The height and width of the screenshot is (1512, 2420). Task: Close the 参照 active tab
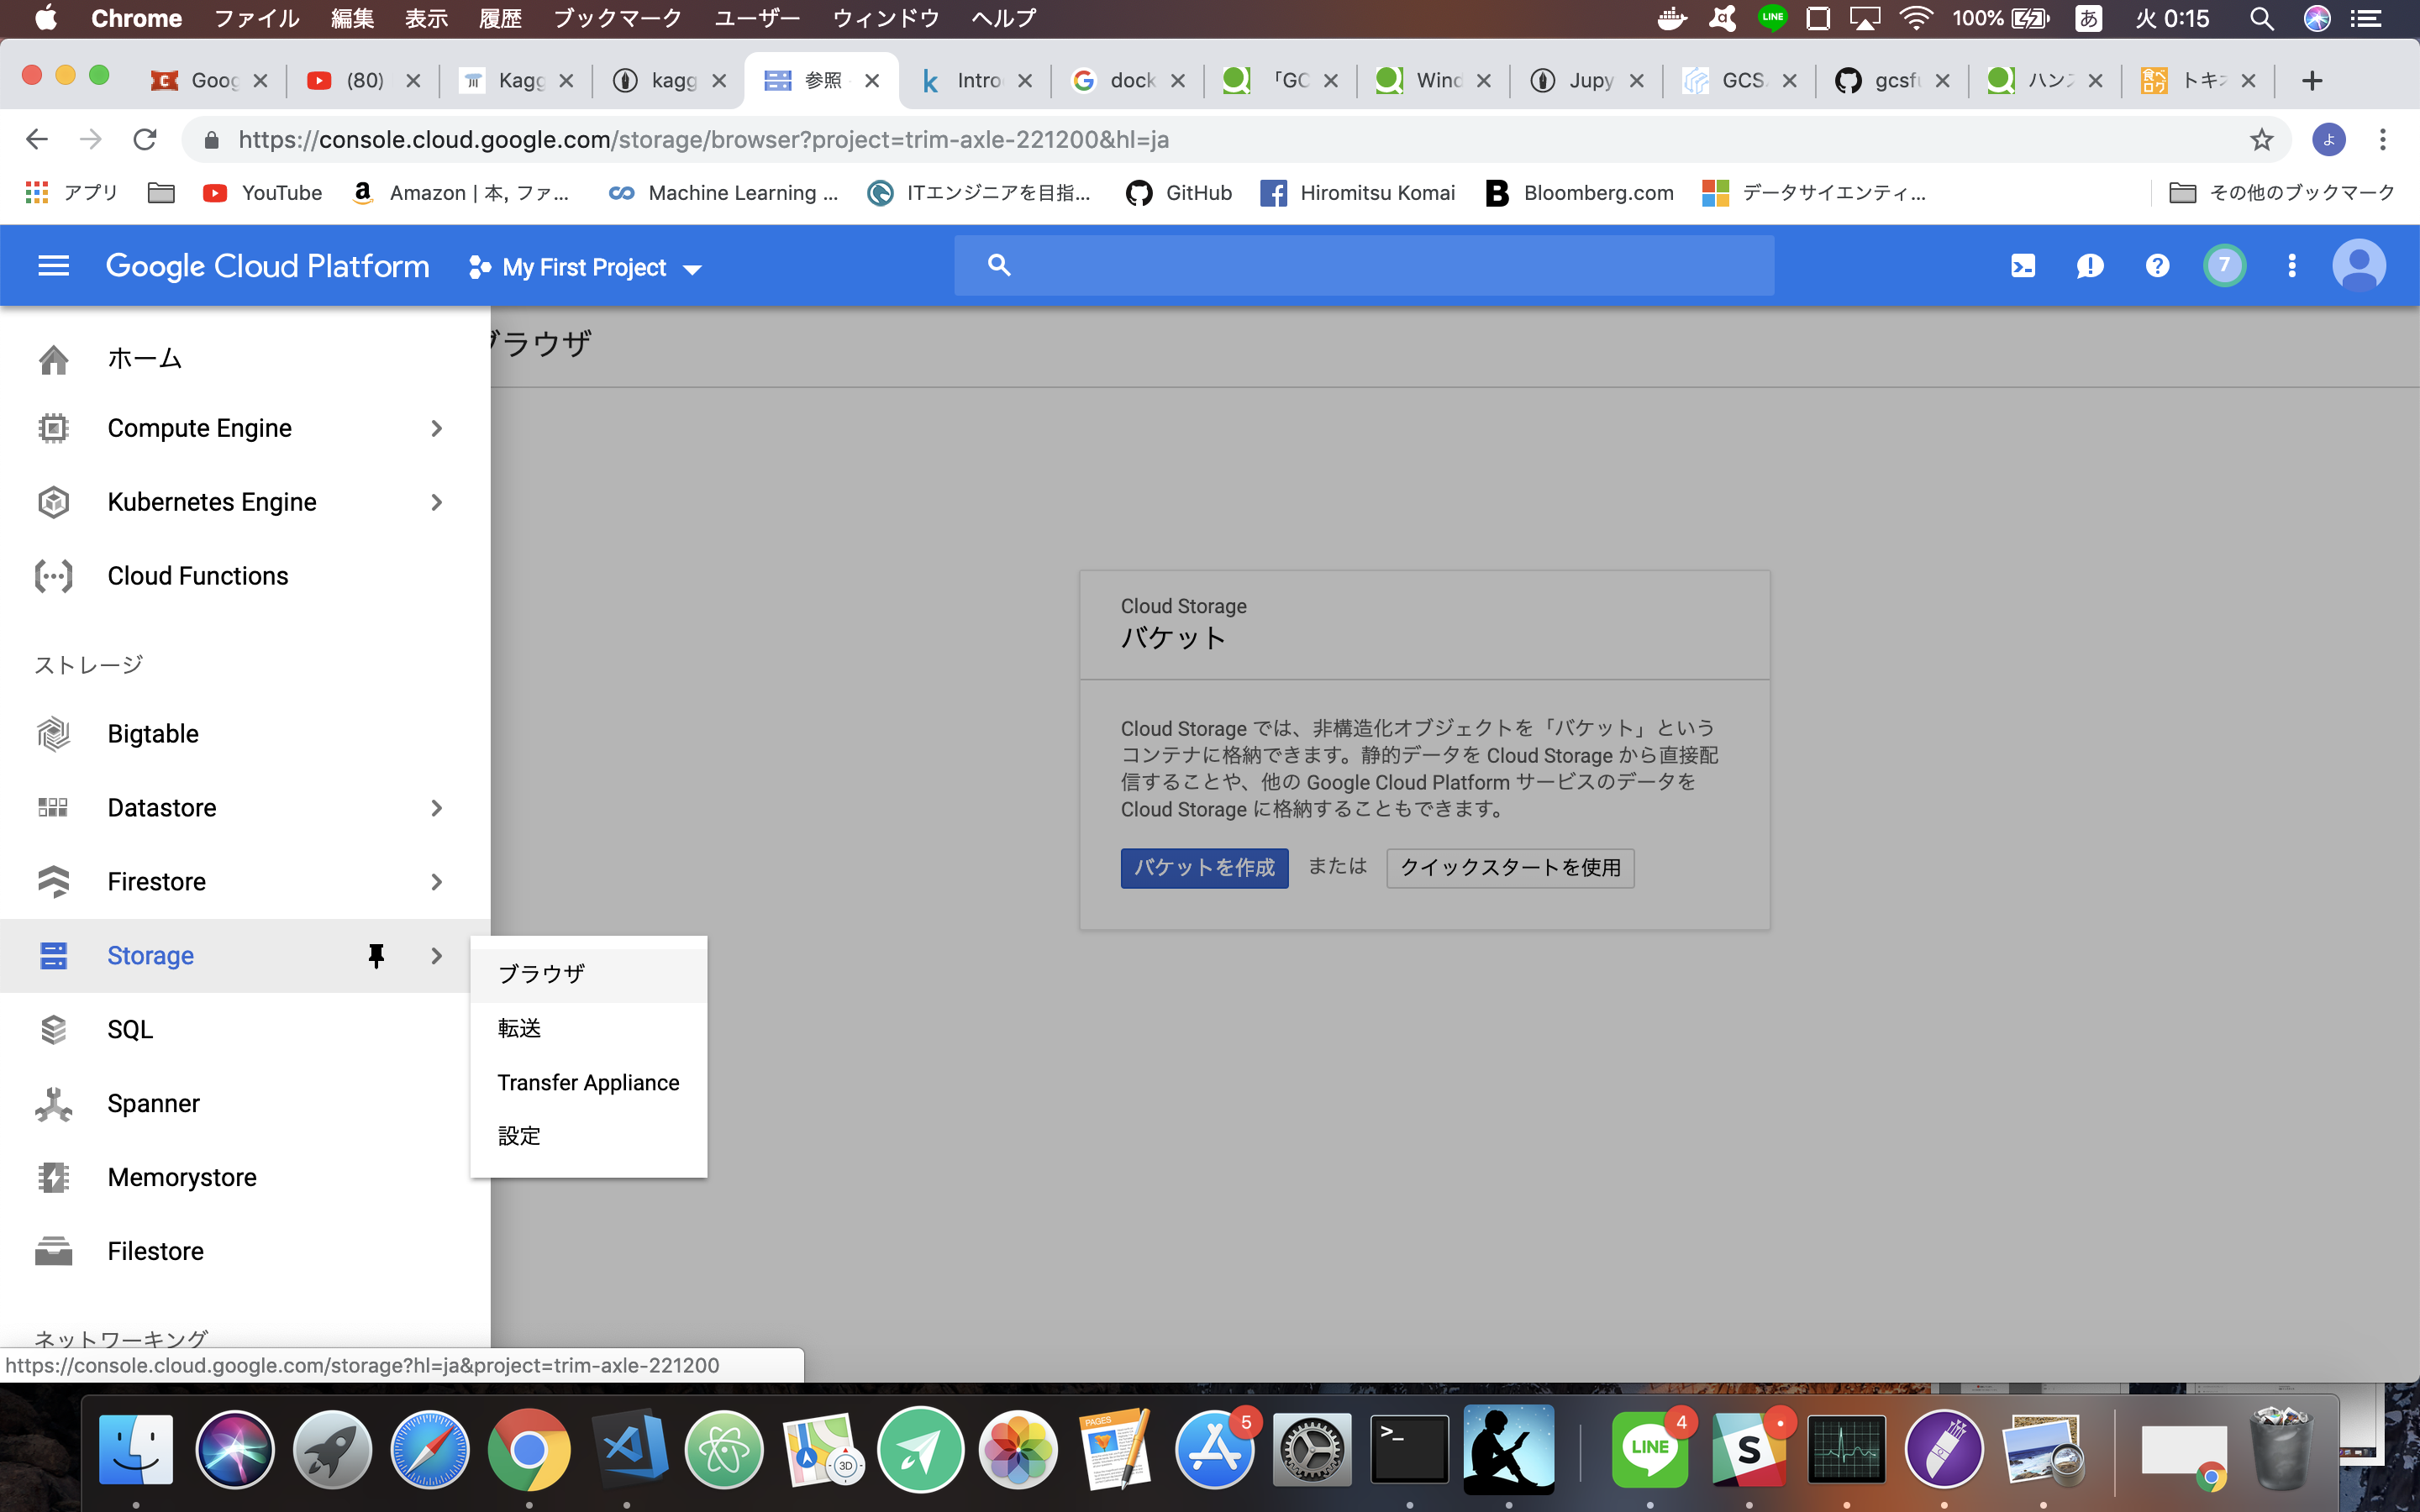point(872,81)
